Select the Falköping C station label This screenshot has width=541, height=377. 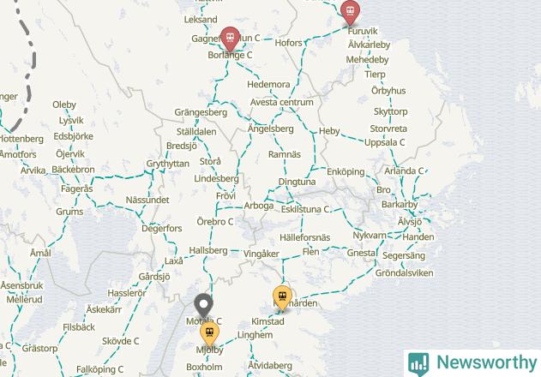(x=99, y=369)
